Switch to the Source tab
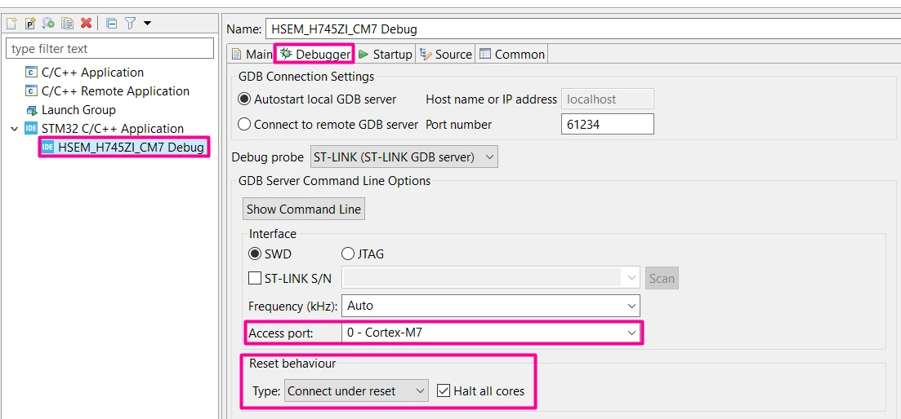 pyautogui.click(x=446, y=55)
